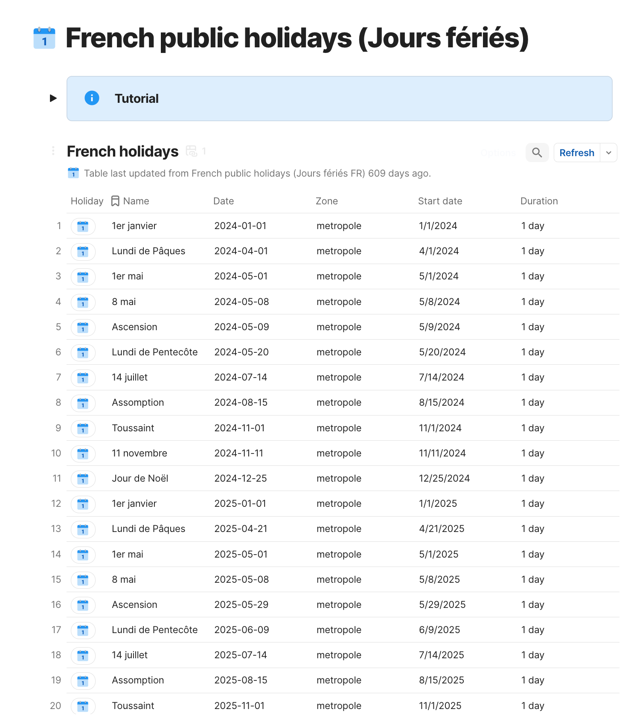Click the calendar page icon beside title
This screenshot has height=715, width=628.
coord(44,38)
